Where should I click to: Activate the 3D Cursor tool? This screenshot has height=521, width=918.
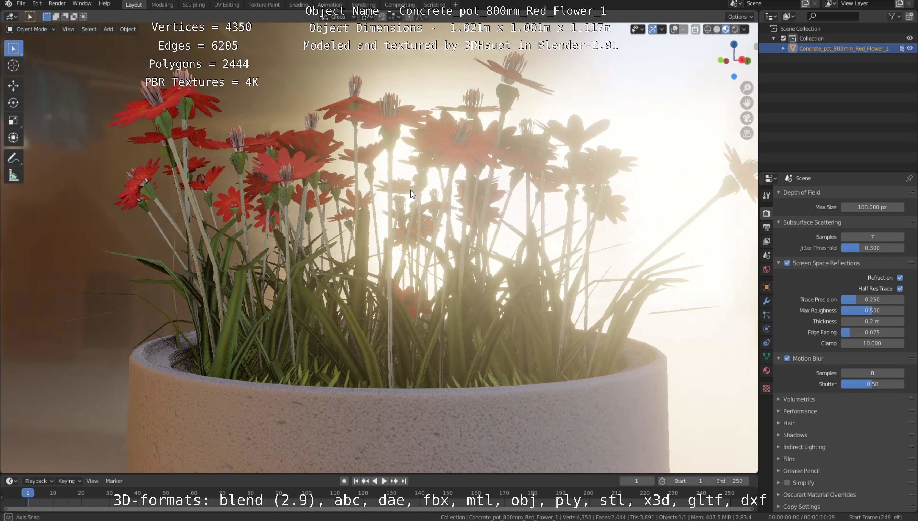tap(13, 66)
